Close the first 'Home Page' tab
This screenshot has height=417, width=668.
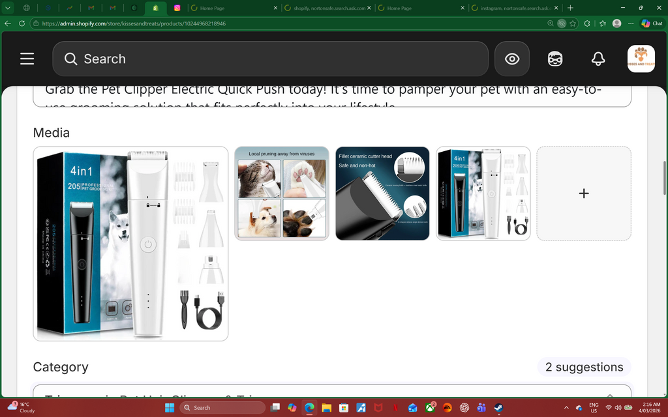275,8
